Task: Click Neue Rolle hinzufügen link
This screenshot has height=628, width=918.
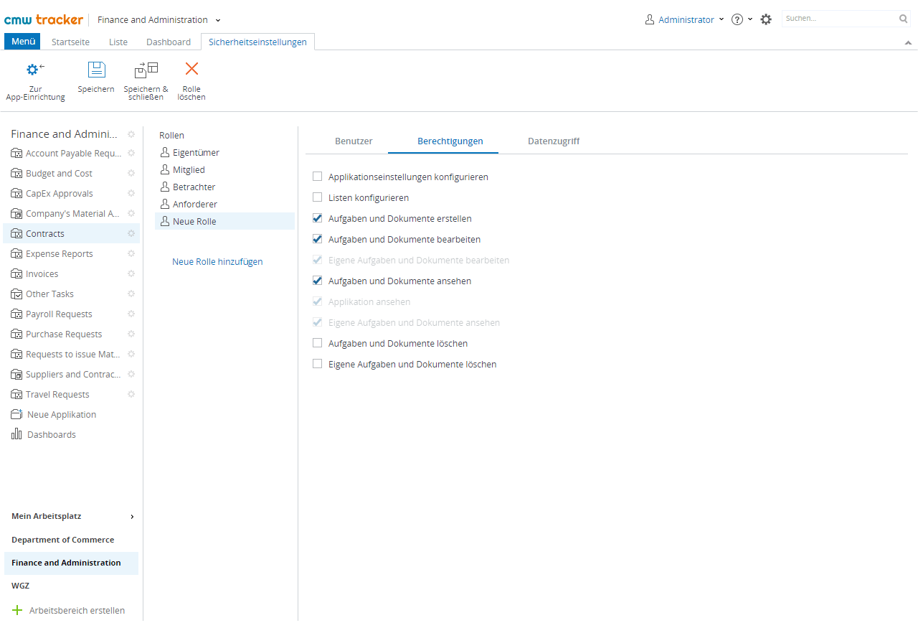Action: pos(217,261)
